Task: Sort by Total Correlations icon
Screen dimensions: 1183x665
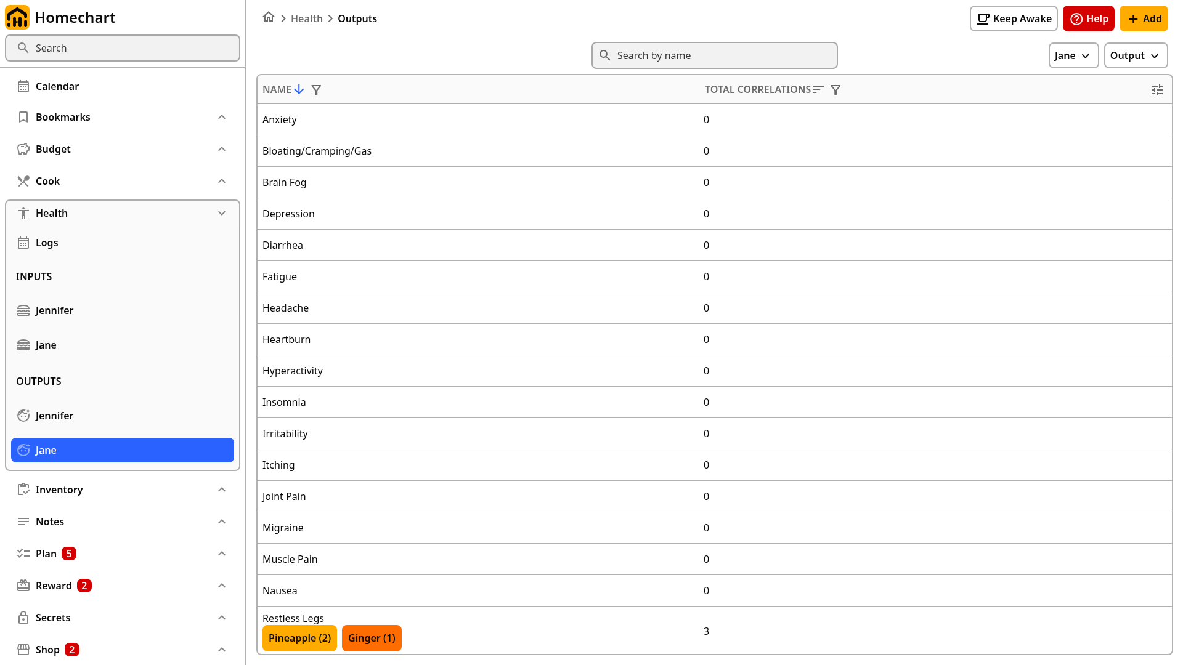Action: click(x=818, y=89)
